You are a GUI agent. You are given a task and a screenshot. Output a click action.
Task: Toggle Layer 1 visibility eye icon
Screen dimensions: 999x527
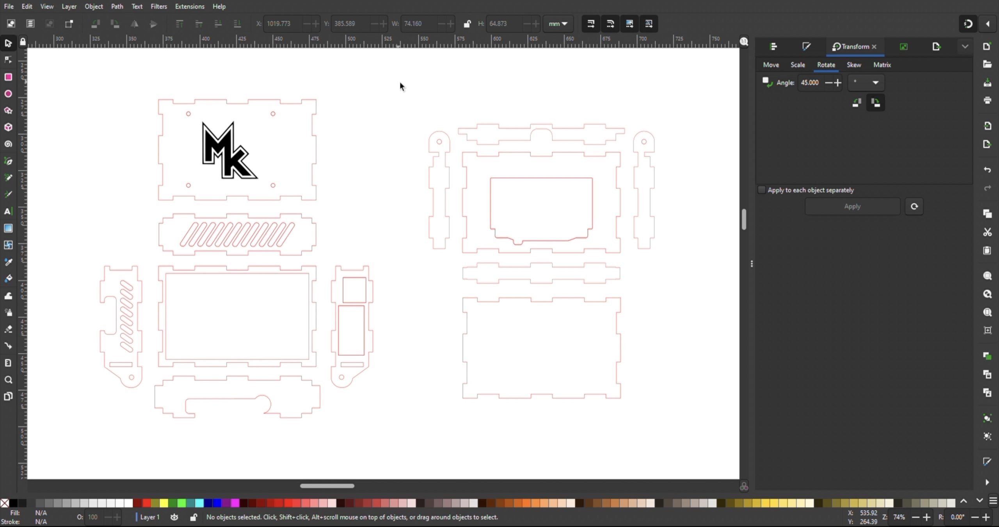174,517
